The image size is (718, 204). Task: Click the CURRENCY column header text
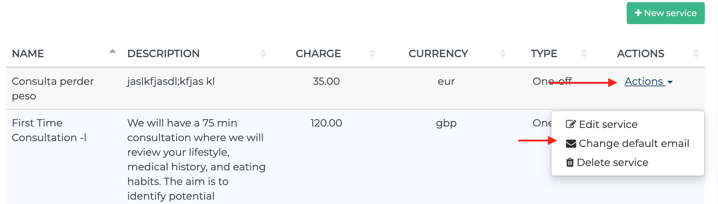[x=438, y=54]
